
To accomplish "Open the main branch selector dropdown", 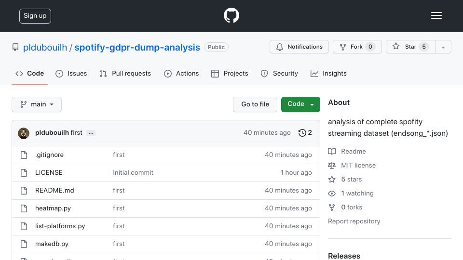I will (x=37, y=104).
